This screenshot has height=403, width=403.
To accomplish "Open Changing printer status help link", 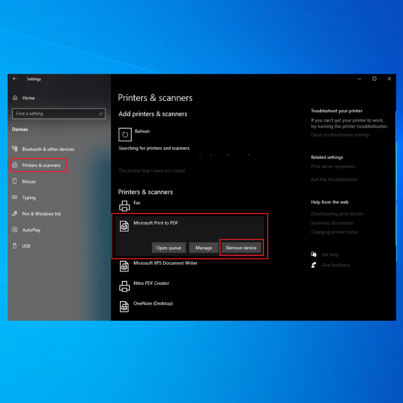I will (334, 232).
